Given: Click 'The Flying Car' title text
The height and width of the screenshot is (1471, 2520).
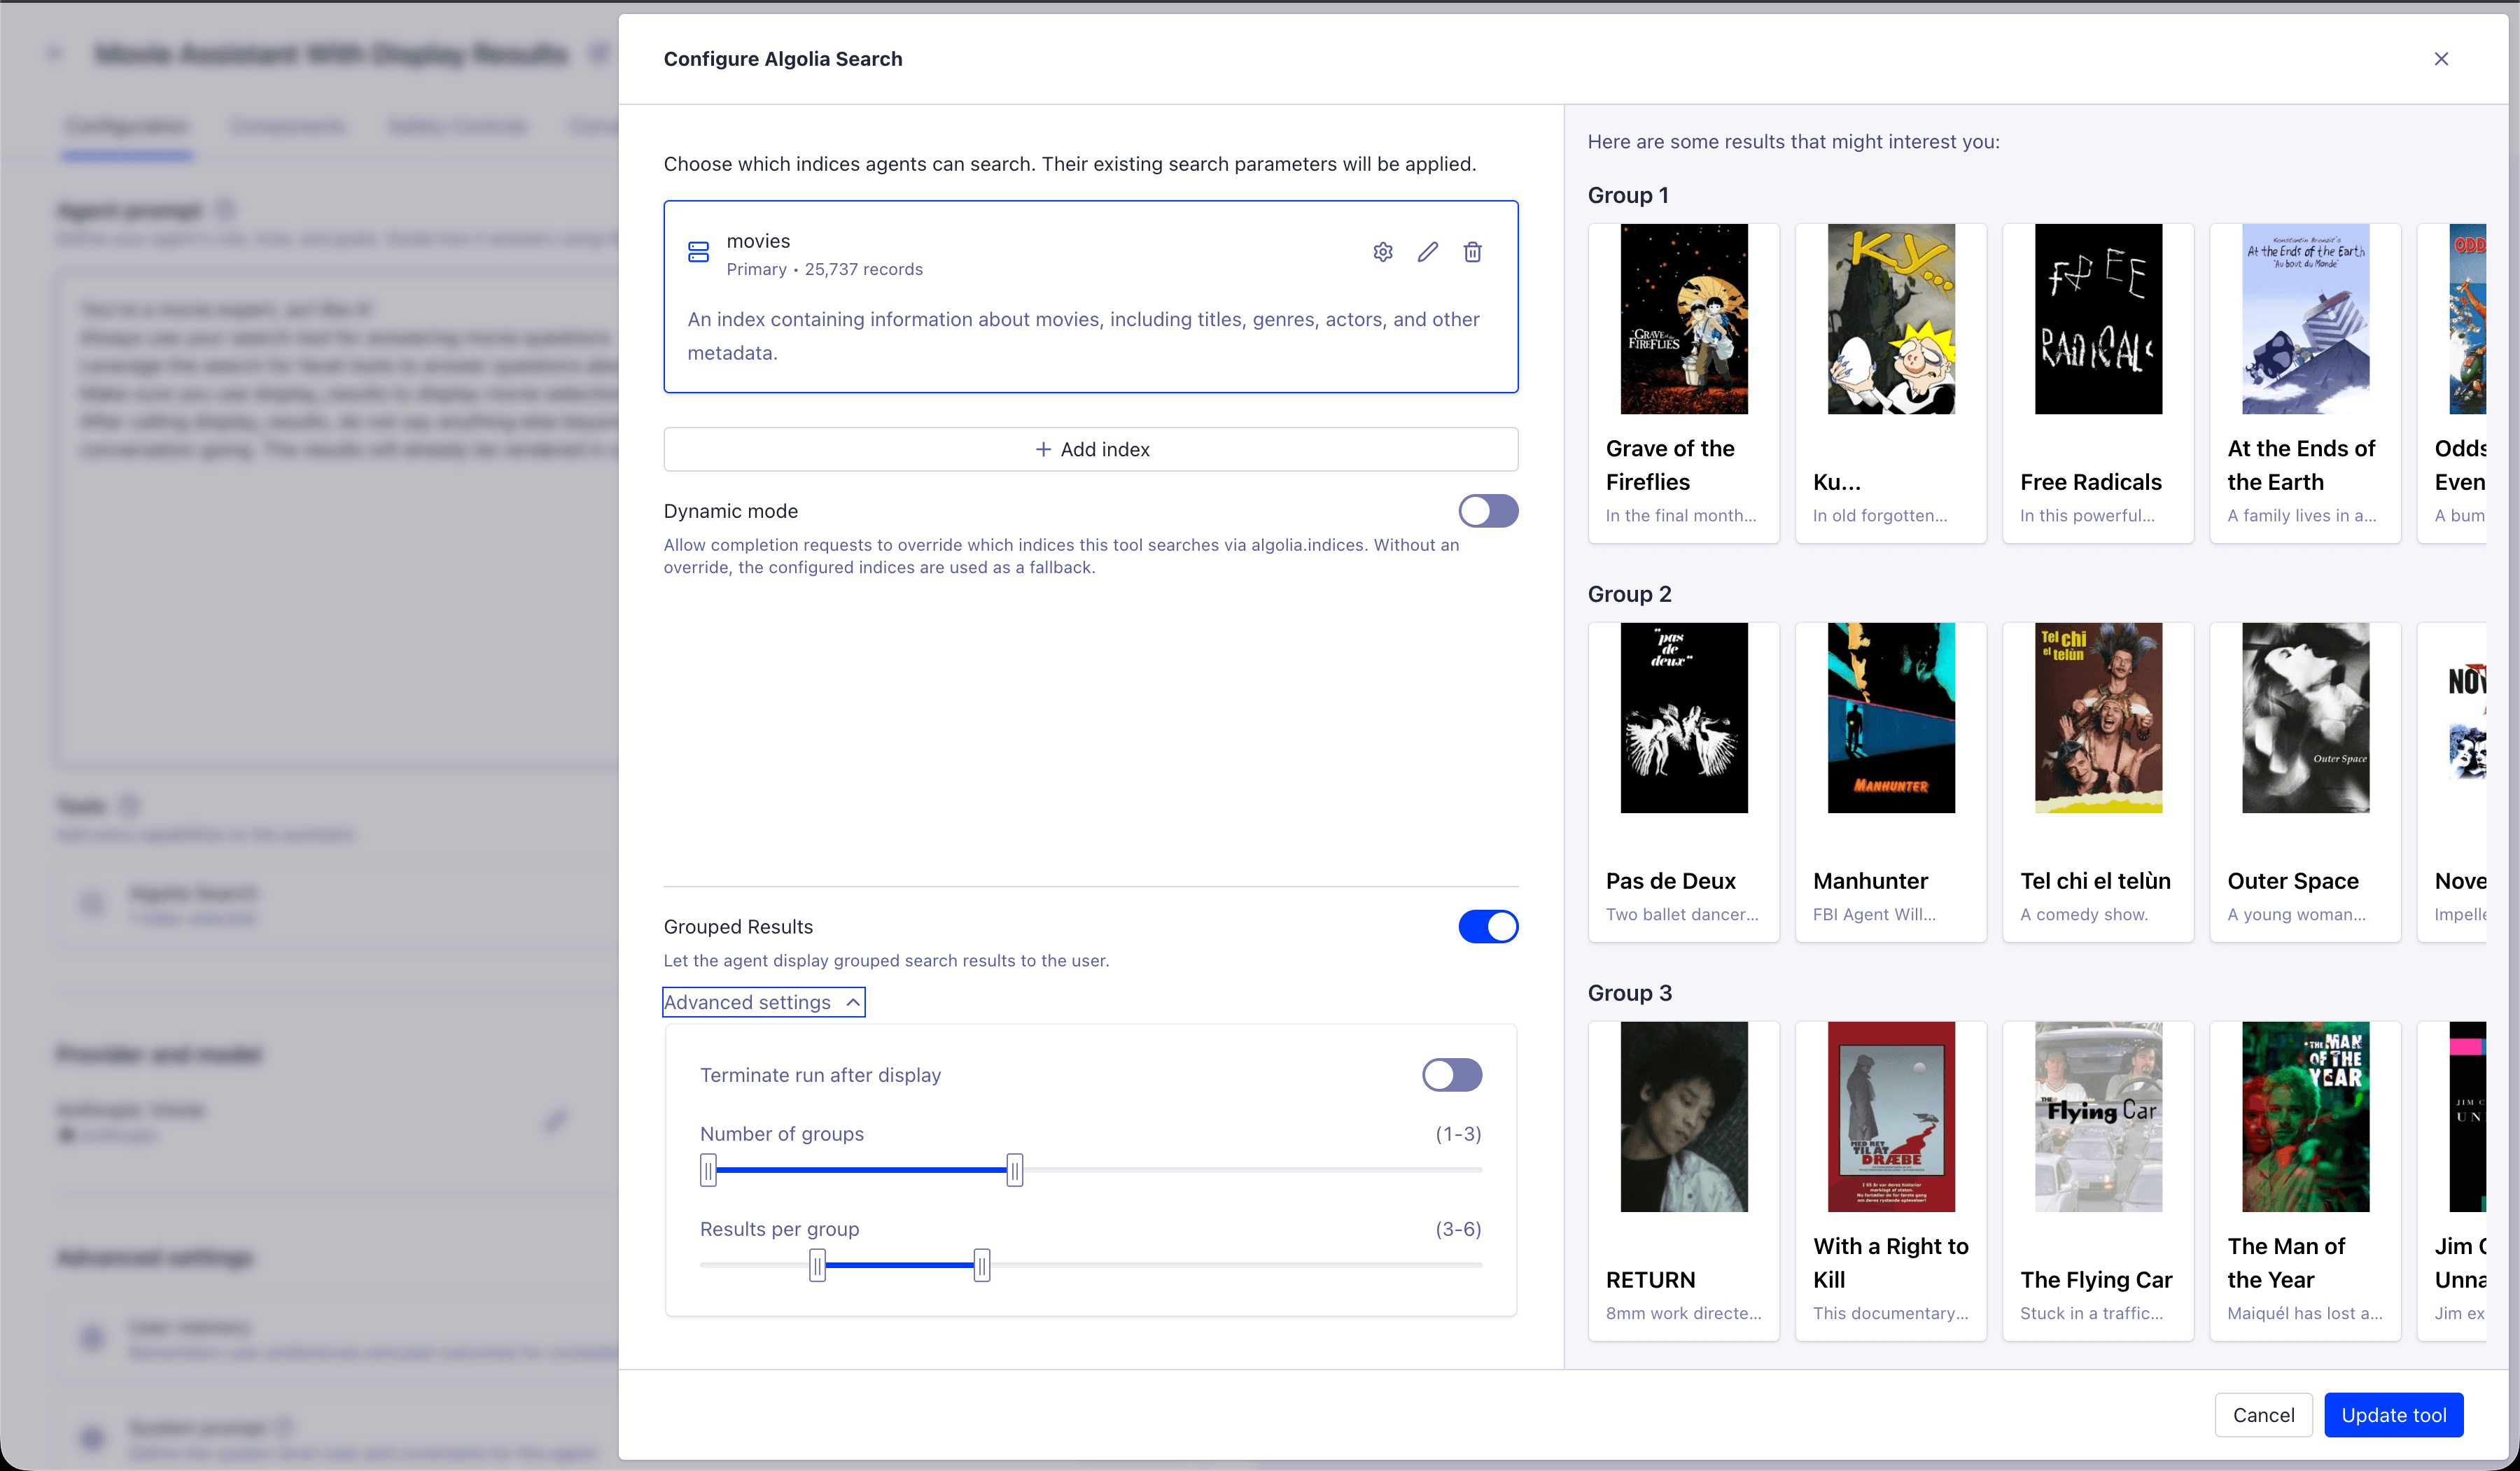Looking at the screenshot, I should click(x=2096, y=1280).
